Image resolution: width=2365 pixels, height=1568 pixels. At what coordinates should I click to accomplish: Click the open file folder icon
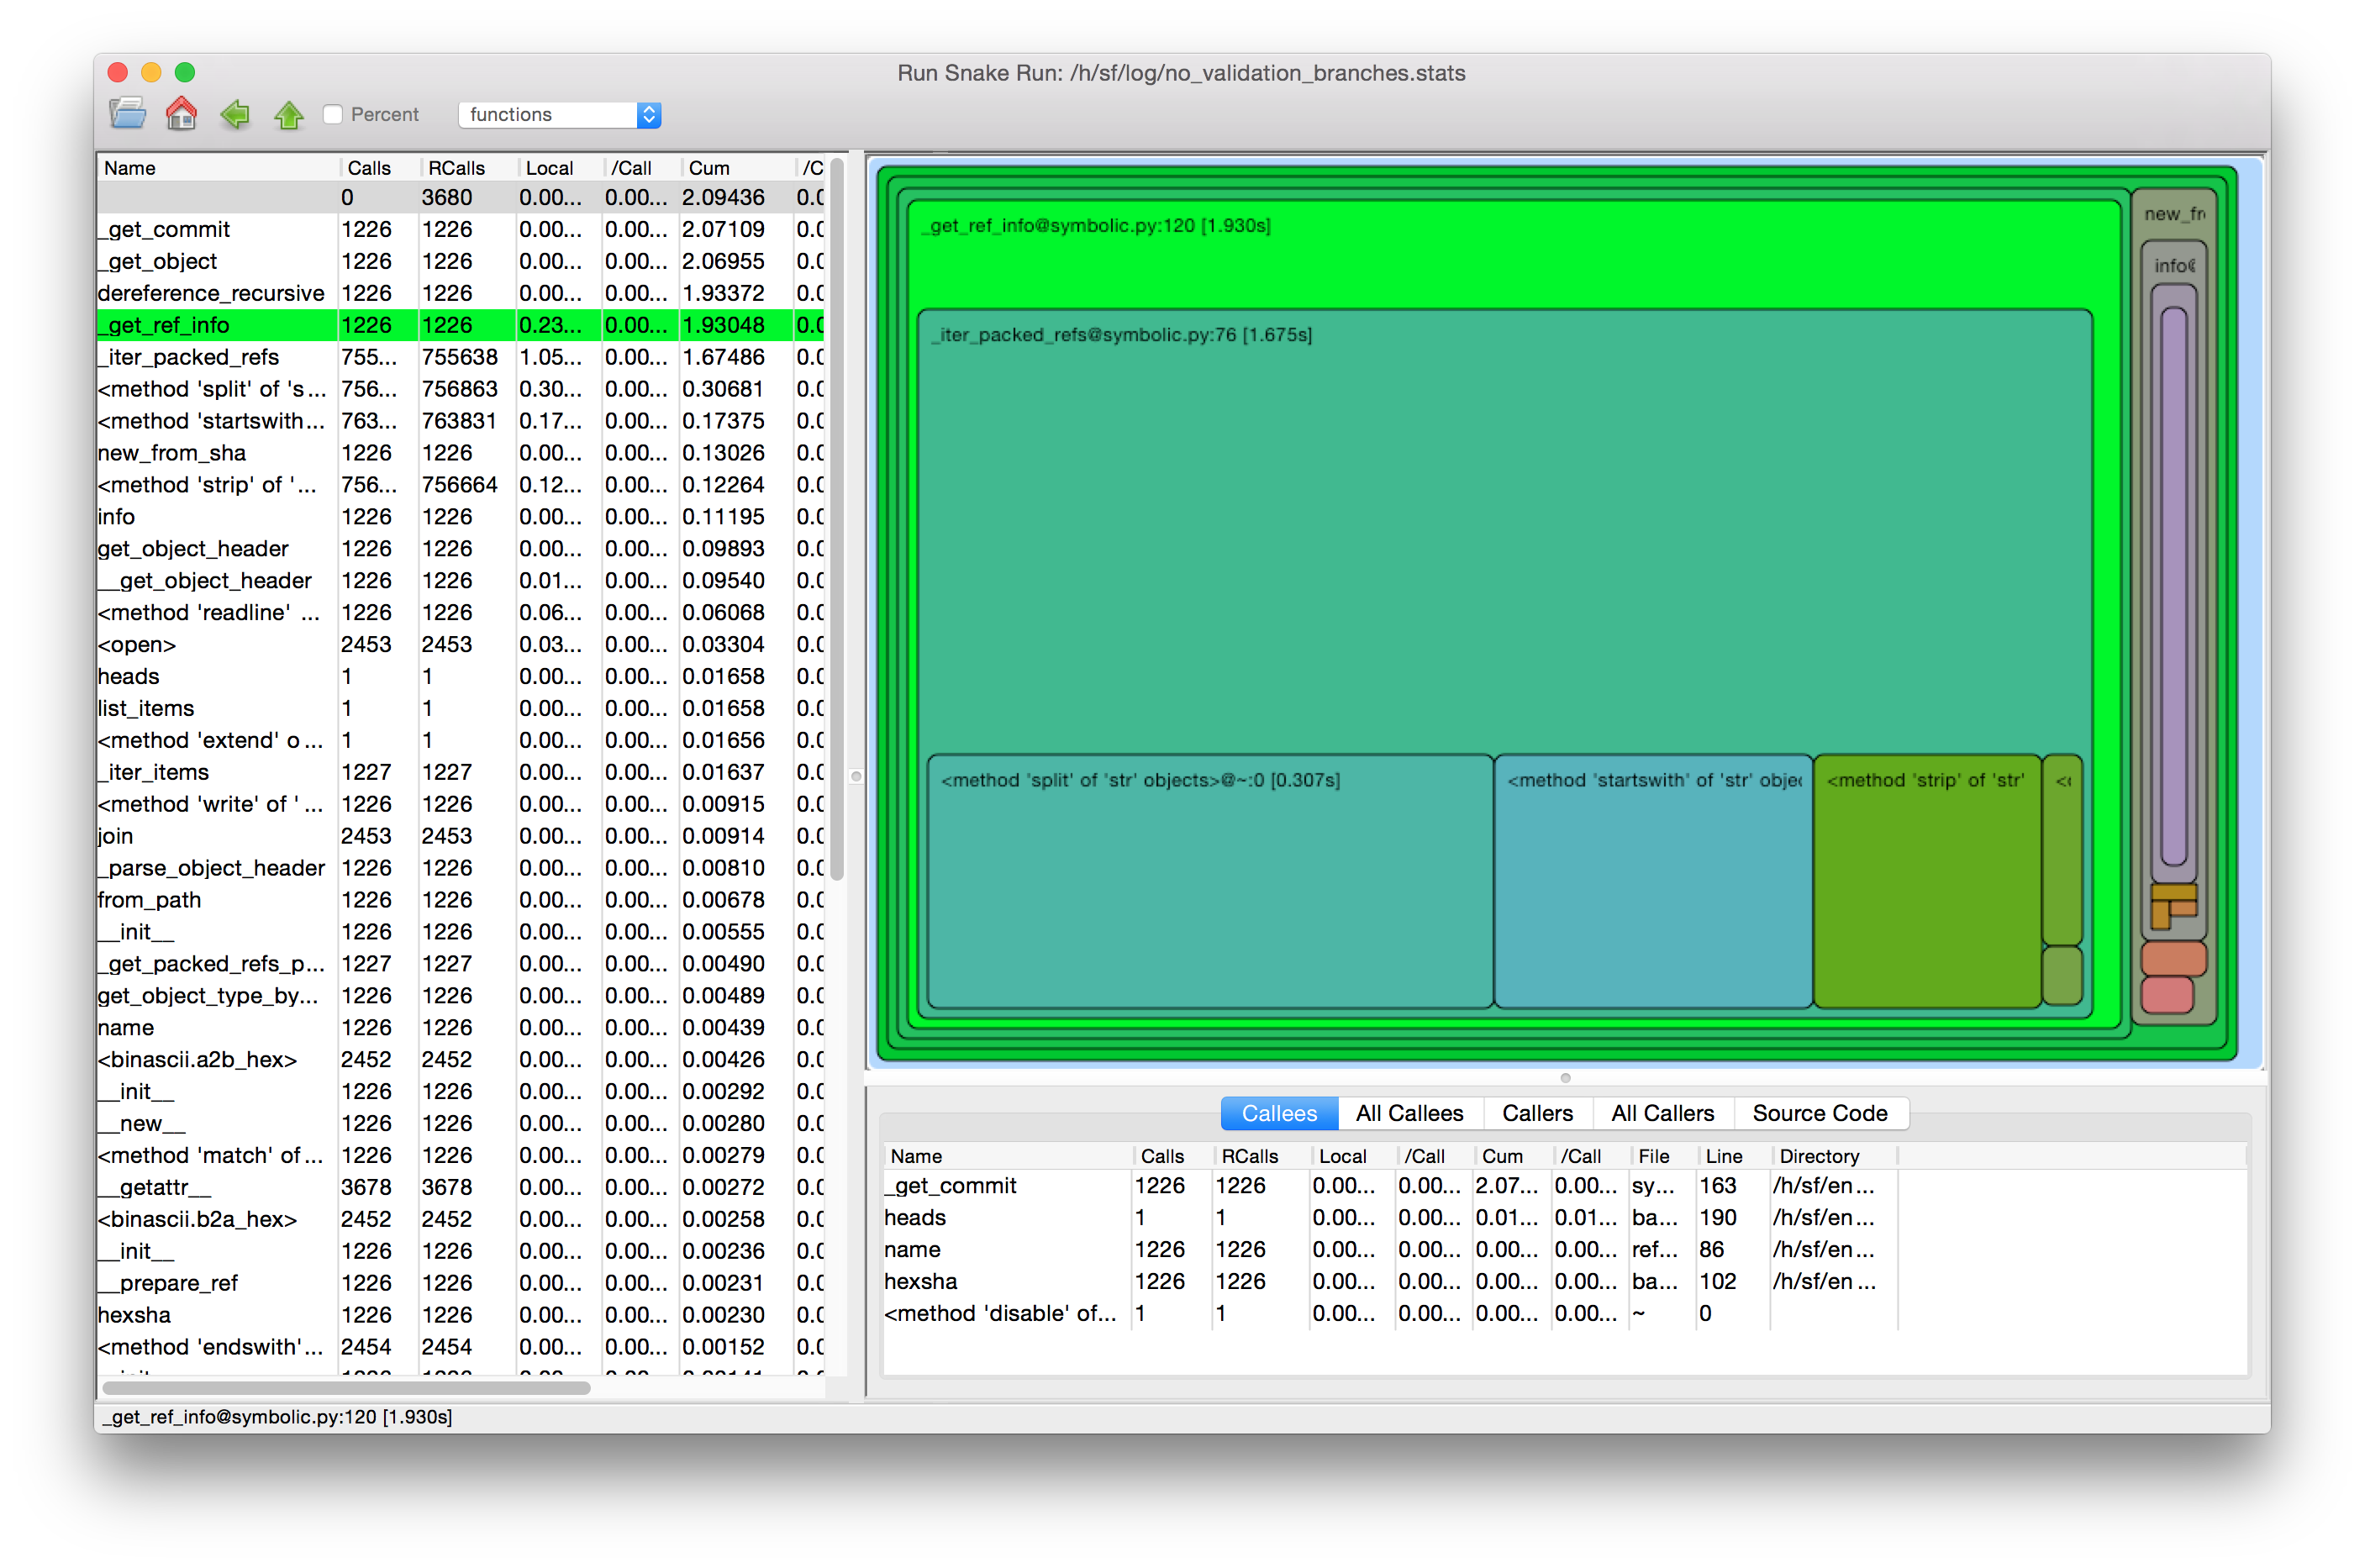(128, 113)
